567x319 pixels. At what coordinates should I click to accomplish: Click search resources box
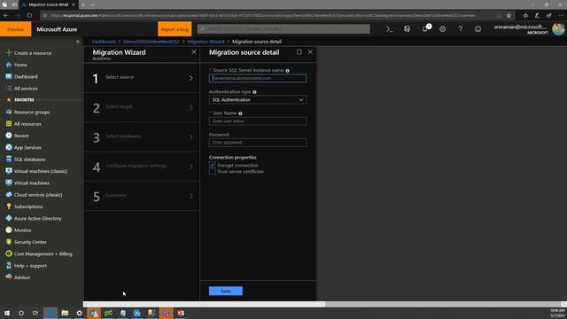[x=283, y=29]
